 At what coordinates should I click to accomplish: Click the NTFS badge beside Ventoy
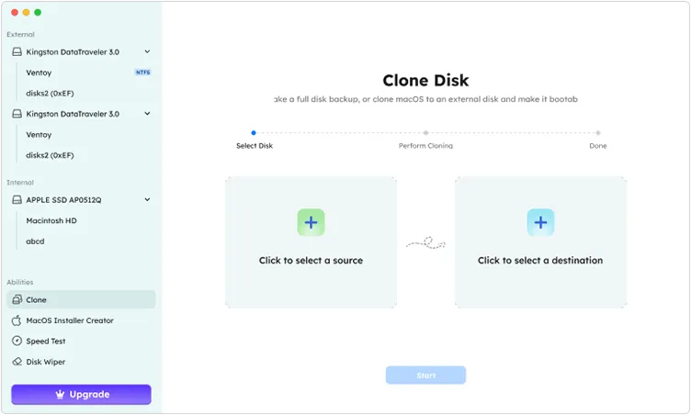tap(142, 73)
